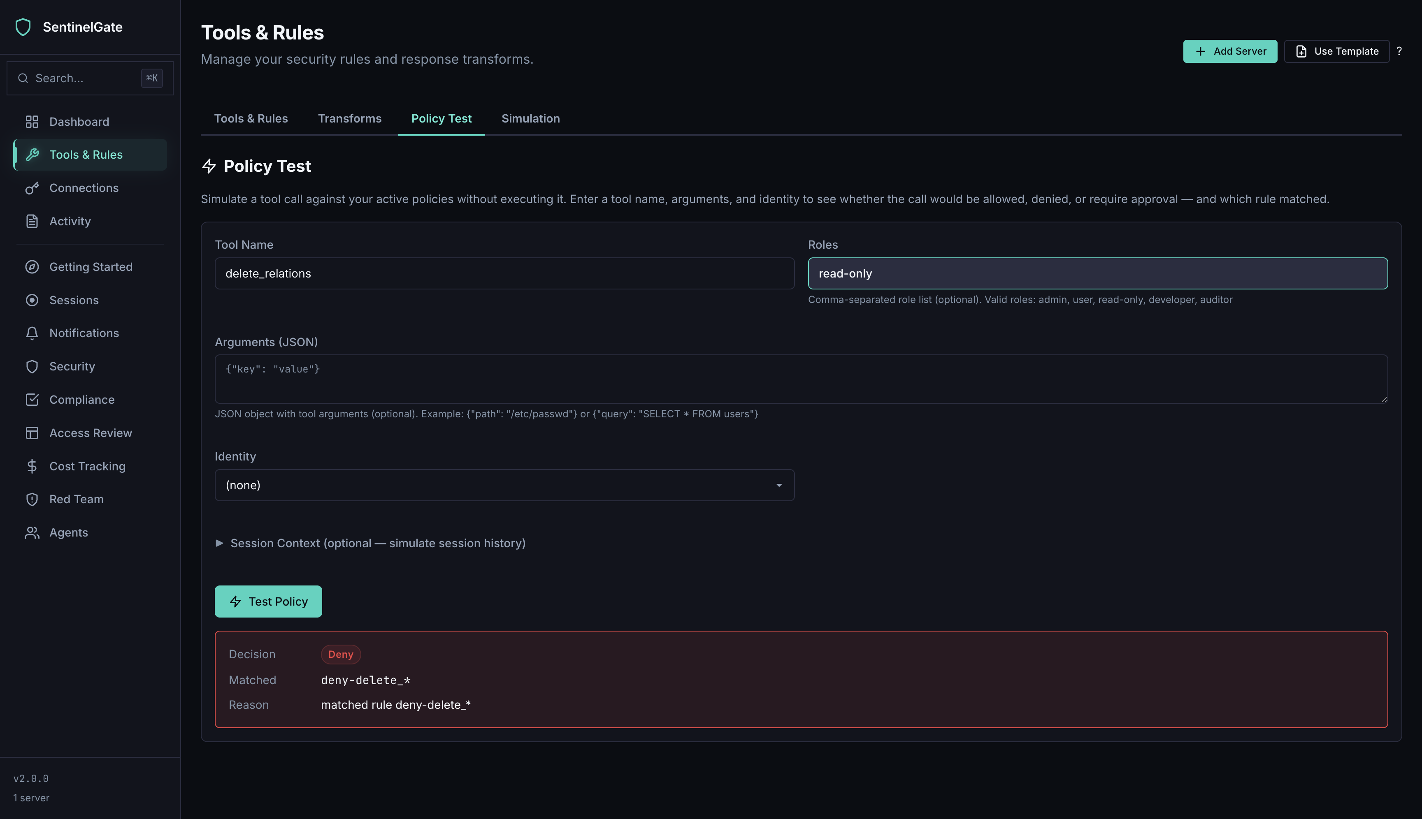
Task: Click the Connections plug icon
Action: (32, 188)
